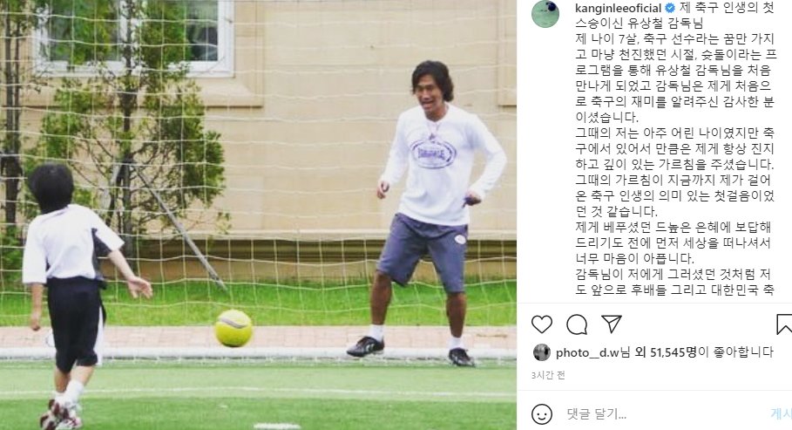Open kanginleeoficial username link
Viewport: 792px width, 430px height.
[619, 8]
